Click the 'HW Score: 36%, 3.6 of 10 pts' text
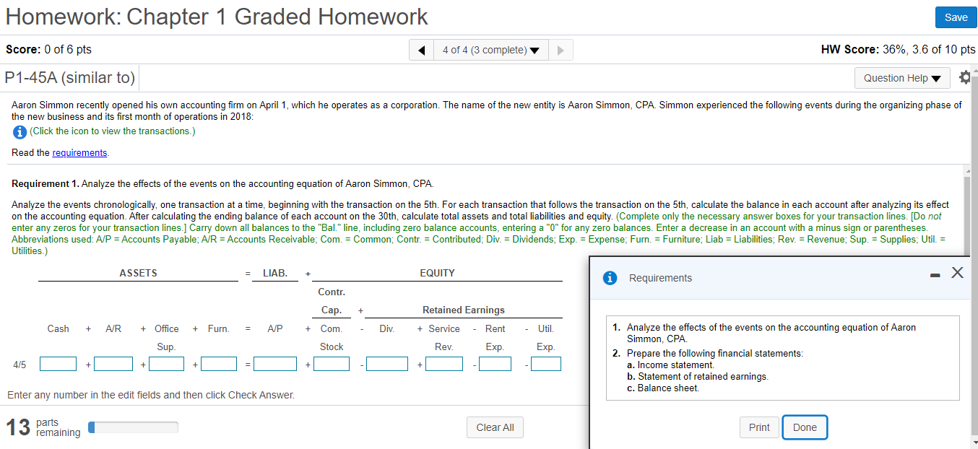The width and height of the screenshot is (978, 449). [898, 50]
